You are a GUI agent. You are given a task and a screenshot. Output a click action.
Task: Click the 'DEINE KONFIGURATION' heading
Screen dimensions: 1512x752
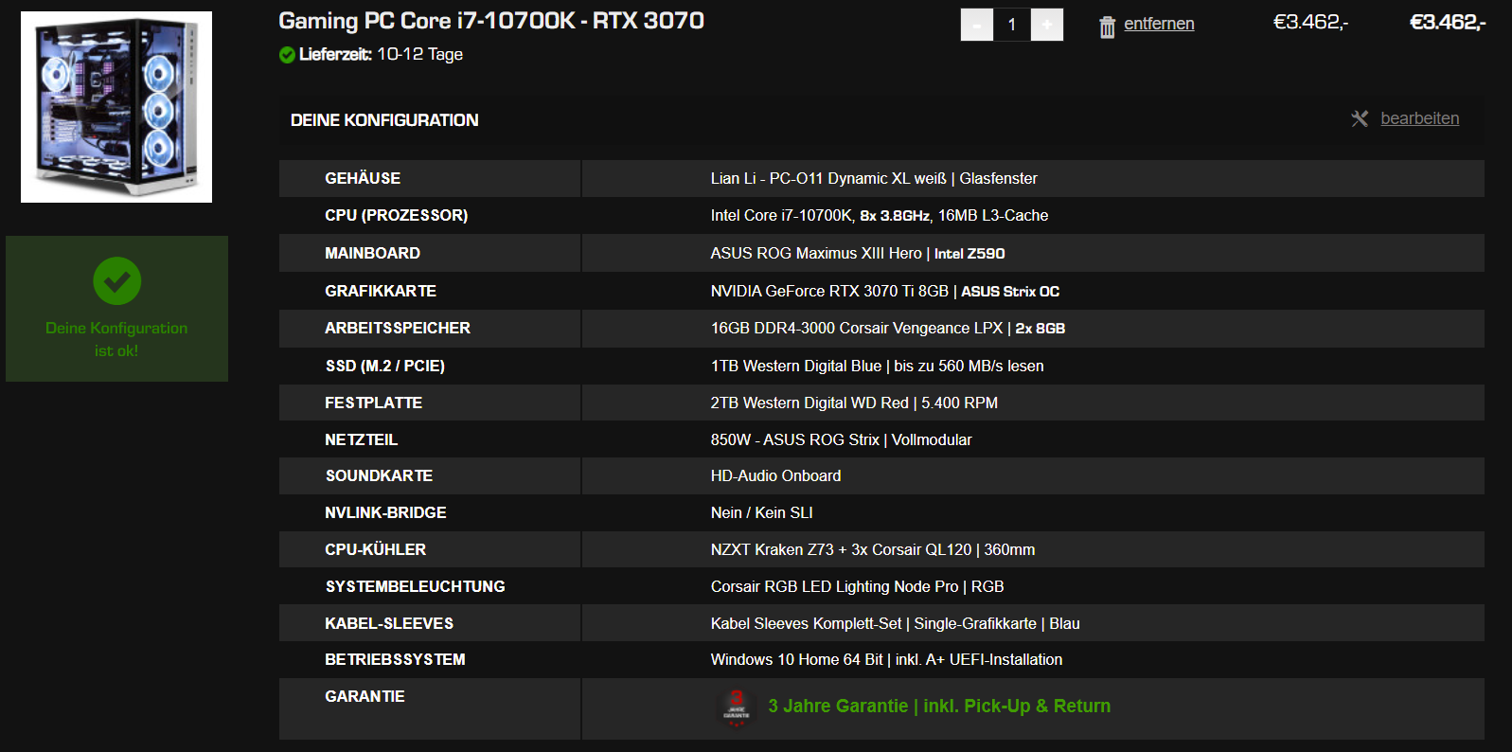[x=384, y=120]
